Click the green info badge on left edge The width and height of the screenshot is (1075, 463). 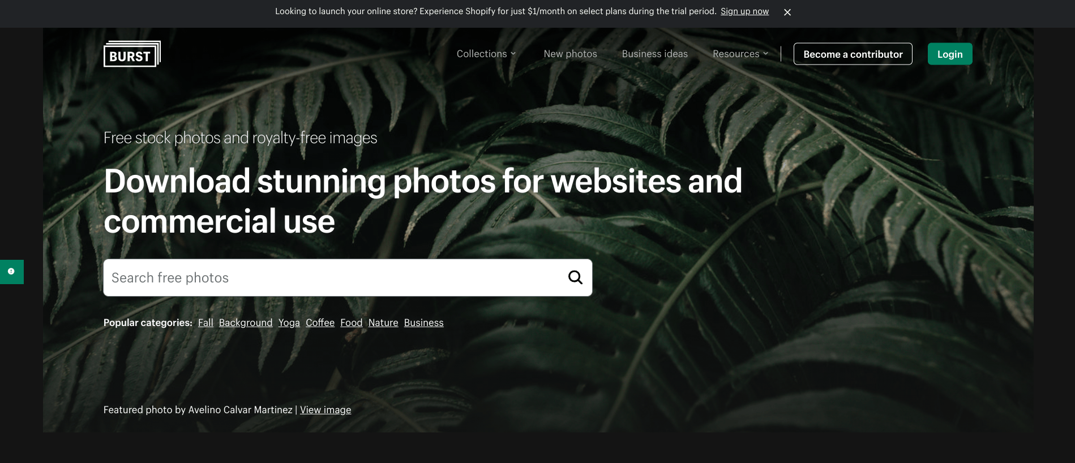pos(11,272)
